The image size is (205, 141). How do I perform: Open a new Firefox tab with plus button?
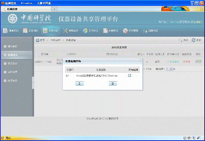(x=54, y=9)
